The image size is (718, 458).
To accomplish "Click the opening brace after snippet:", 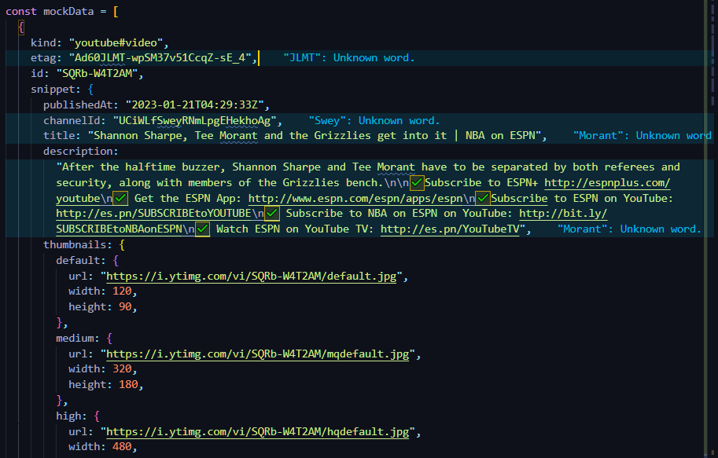I will point(90,90).
